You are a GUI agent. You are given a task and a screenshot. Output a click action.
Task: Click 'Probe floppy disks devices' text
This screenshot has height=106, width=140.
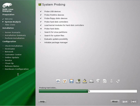[56, 18]
